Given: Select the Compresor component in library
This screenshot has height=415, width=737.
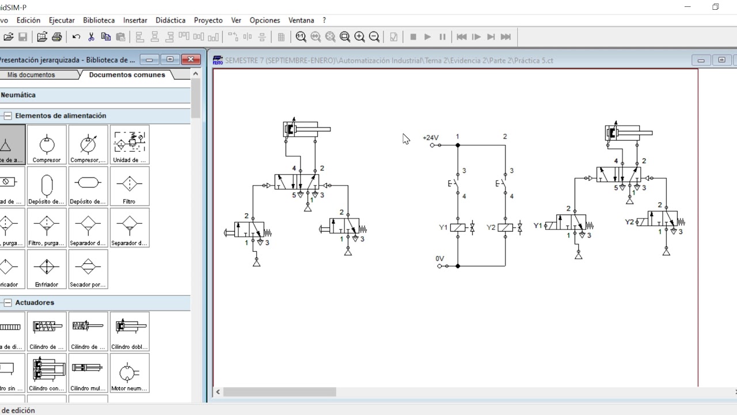Looking at the screenshot, I should [x=47, y=145].
